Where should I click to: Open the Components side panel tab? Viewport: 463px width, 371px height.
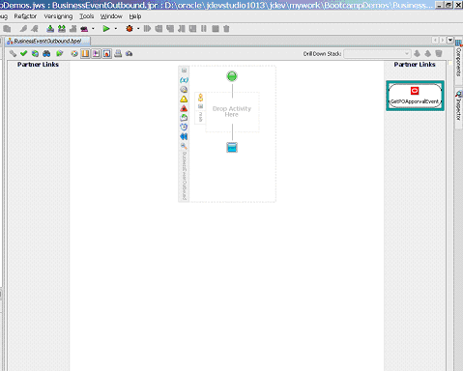[459, 59]
